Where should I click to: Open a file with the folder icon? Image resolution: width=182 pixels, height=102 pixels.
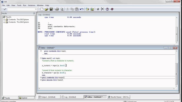(x=46, y=9)
